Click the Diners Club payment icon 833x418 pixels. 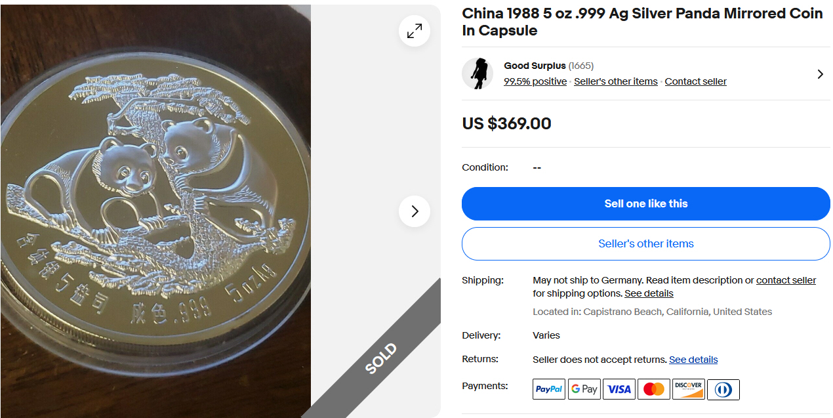pos(723,389)
